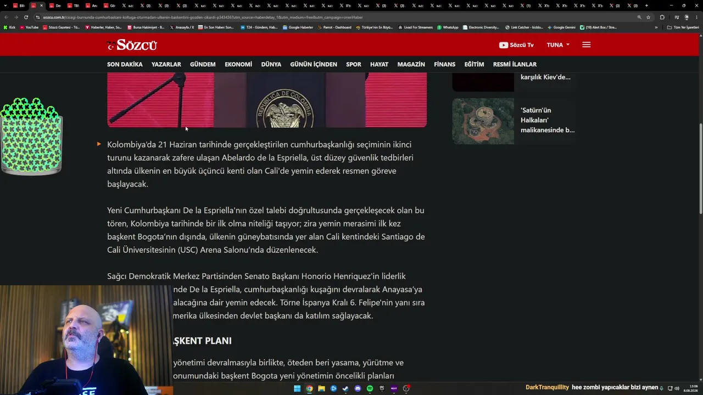The image size is (703, 395).
Task: Open Discord from the taskbar
Action: click(358, 388)
